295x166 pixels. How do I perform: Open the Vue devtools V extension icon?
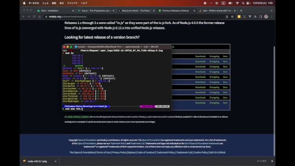(250, 17)
